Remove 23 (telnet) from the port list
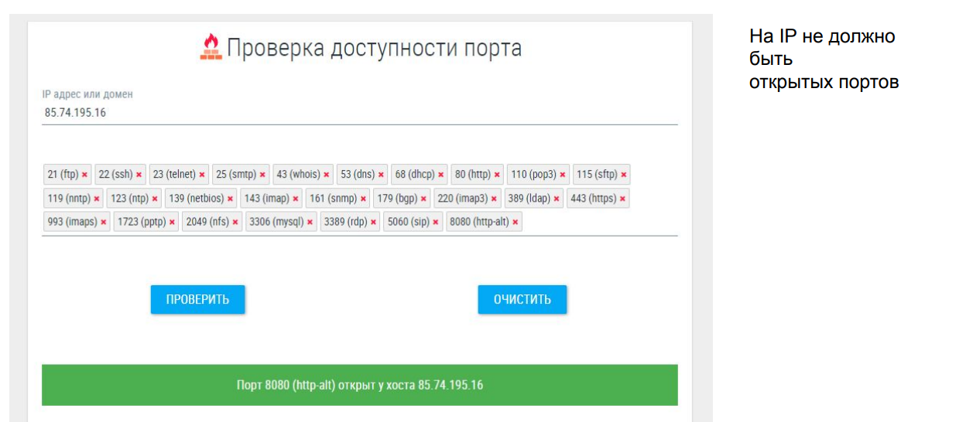 pos(202,175)
